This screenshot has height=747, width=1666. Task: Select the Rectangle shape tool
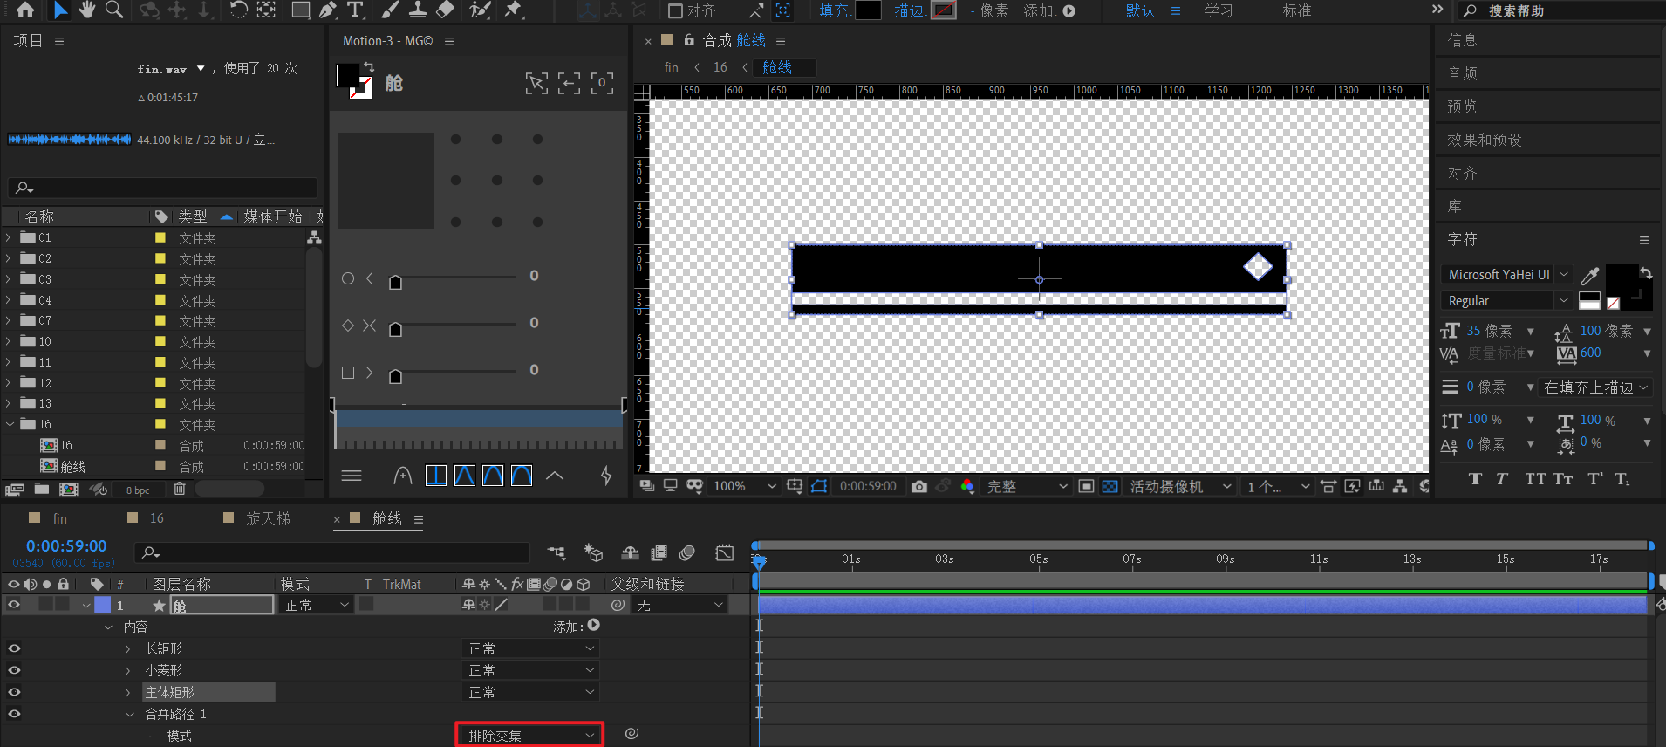point(300,10)
